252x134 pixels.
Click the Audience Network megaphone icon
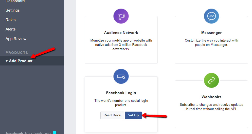click(x=121, y=16)
